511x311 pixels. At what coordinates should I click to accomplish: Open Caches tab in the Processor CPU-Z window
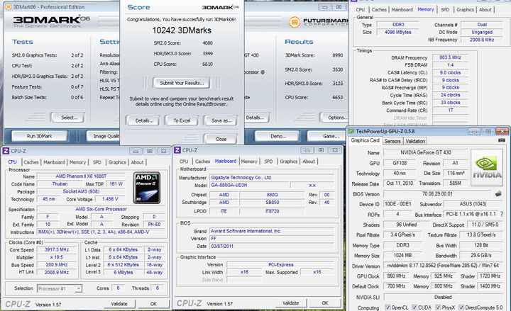tap(31, 162)
